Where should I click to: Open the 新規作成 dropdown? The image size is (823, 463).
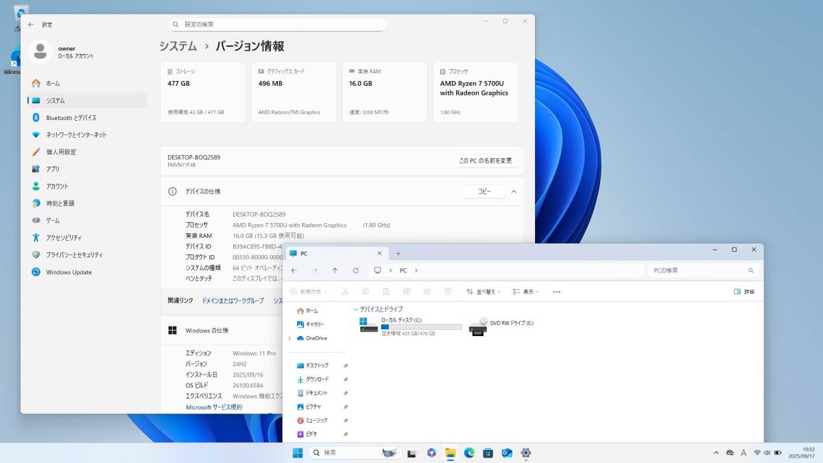pyautogui.click(x=307, y=291)
